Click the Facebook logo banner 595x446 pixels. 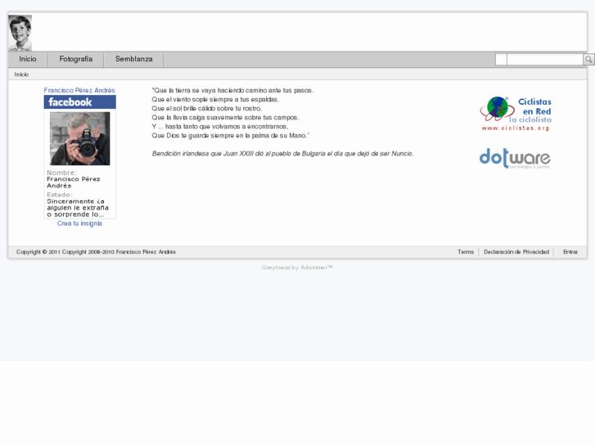pyautogui.click(x=79, y=102)
